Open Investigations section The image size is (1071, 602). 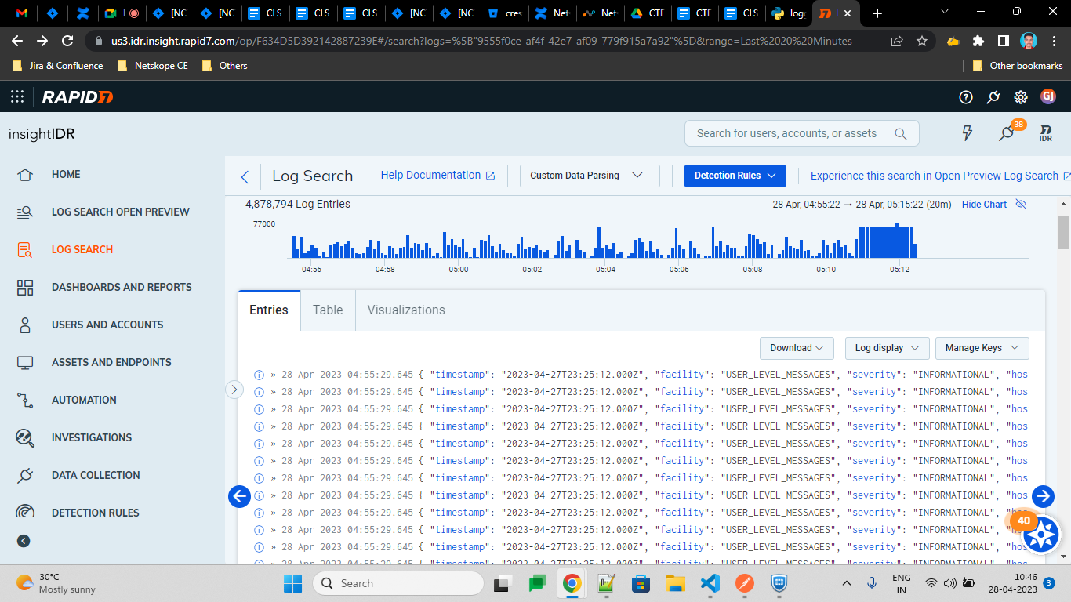pyautogui.click(x=92, y=437)
